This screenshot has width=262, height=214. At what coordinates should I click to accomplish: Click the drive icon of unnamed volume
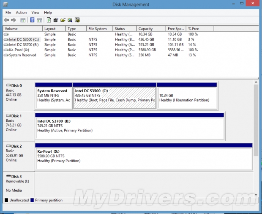(6, 34)
